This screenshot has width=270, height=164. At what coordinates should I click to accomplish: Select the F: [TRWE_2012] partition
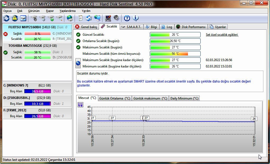coord(37,113)
